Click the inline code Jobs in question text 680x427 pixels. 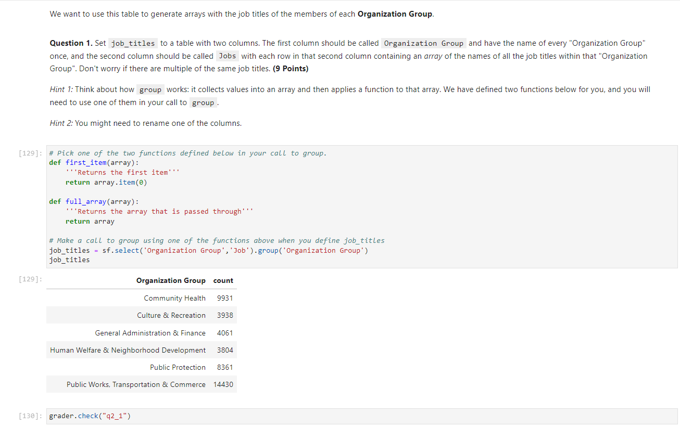point(228,56)
